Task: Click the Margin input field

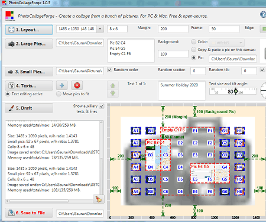Action: coord(173,29)
